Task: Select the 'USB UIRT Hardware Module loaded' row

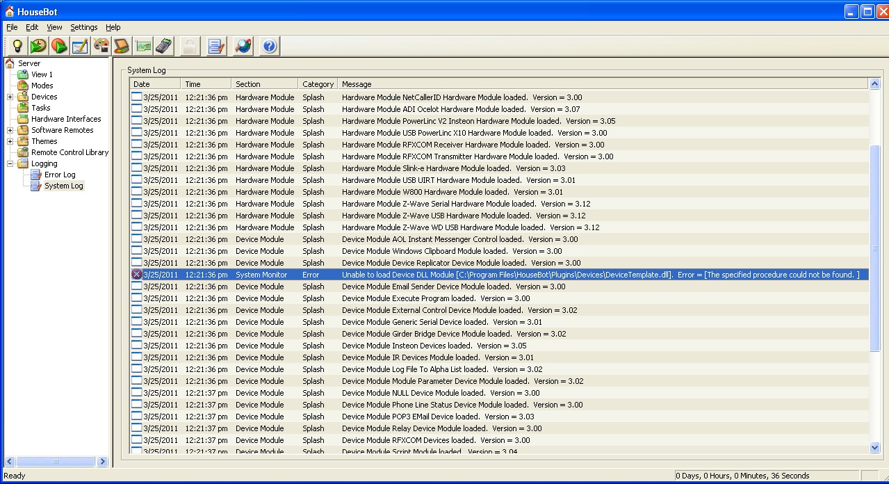Action: (499, 180)
